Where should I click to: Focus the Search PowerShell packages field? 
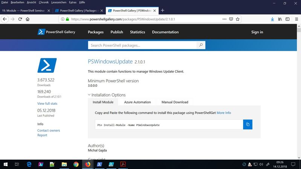click(142, 45)
